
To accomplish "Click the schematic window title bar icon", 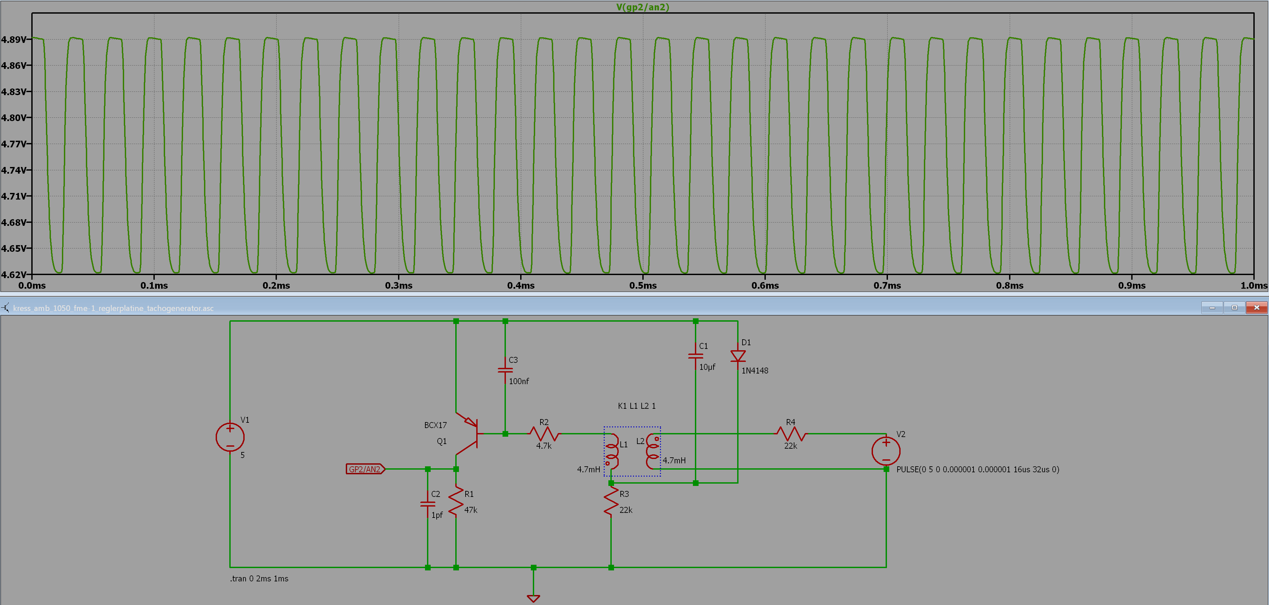I will (x=5, y=308).
